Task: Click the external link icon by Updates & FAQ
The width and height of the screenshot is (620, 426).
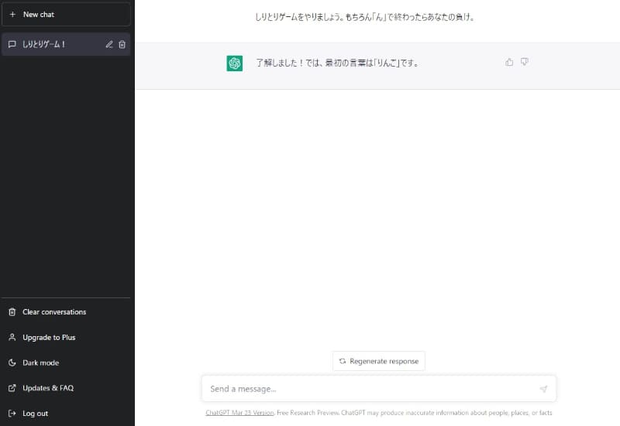Action: pyautogui.click(x=12, y=388)
